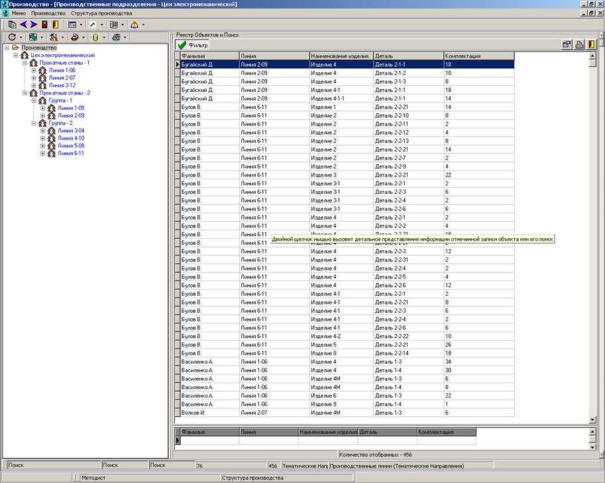Viewport: 605px width, 483px height.
Task: Expand the Линия 6-11 tree node
Action: 43,154
